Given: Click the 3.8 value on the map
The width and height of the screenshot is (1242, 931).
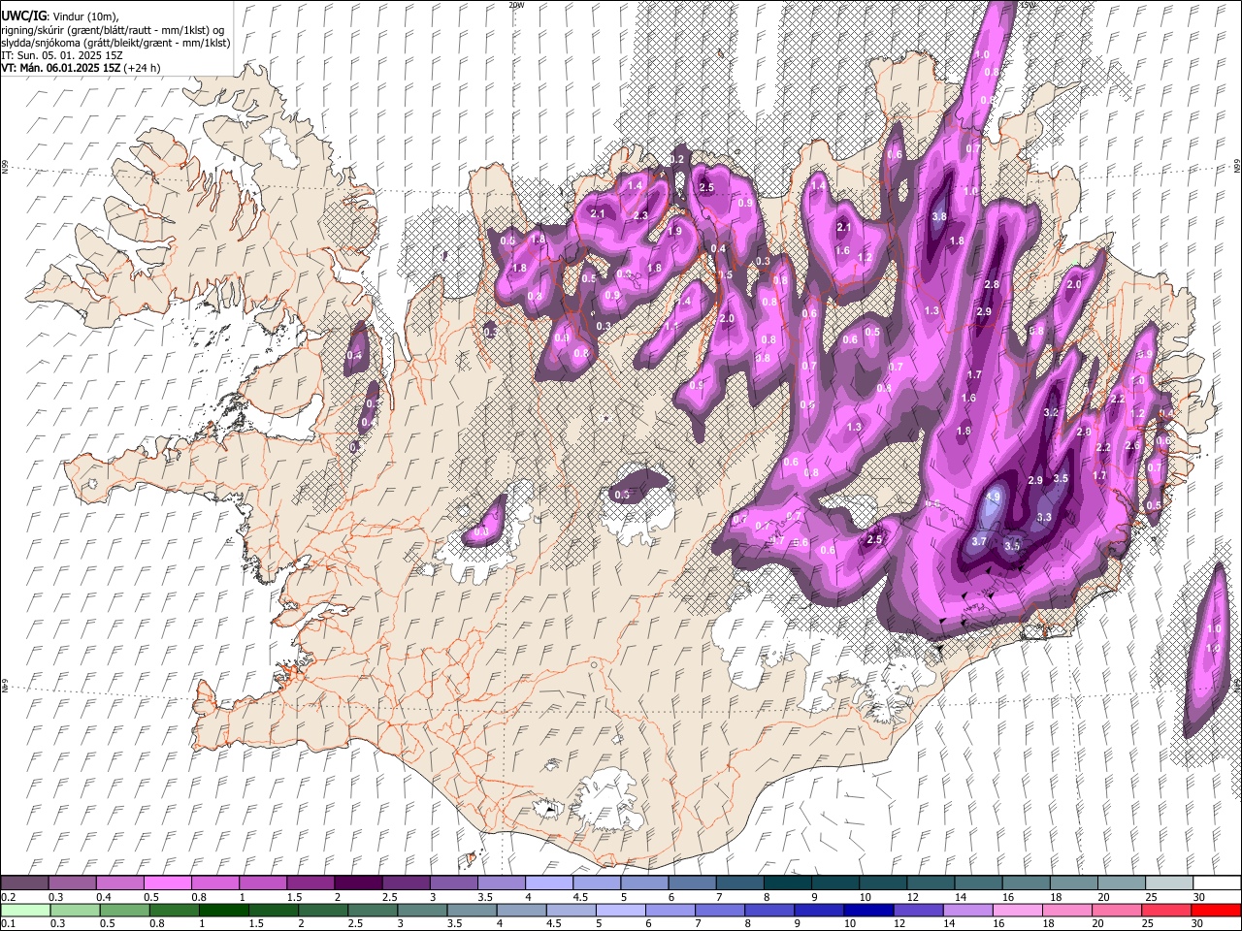Looking at the screenshot, I should (939, 216).
